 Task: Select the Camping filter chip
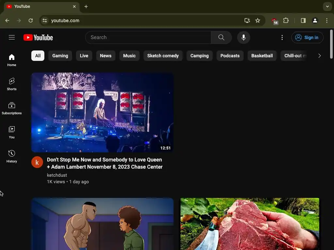200,56
